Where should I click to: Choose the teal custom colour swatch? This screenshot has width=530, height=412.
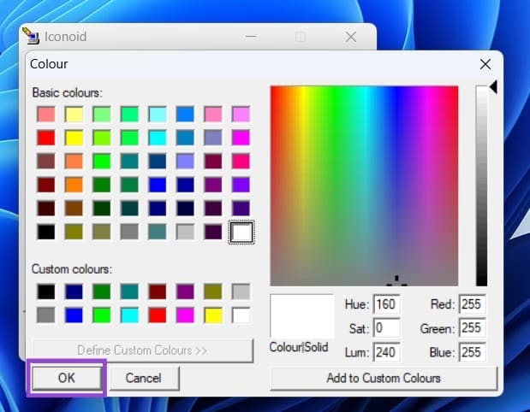pyautogui.click(x=129, y=291)
